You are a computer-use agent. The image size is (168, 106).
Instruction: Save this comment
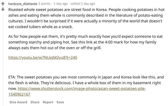pyautogui.click(x=60, y=102)
